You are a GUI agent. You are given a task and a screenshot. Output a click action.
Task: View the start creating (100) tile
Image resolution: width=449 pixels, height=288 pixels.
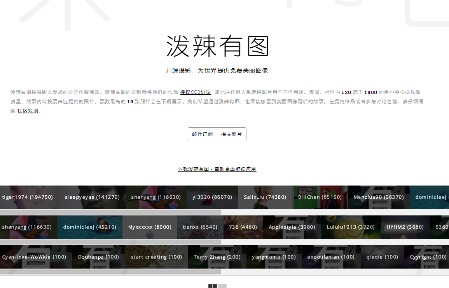click(157, 257)
